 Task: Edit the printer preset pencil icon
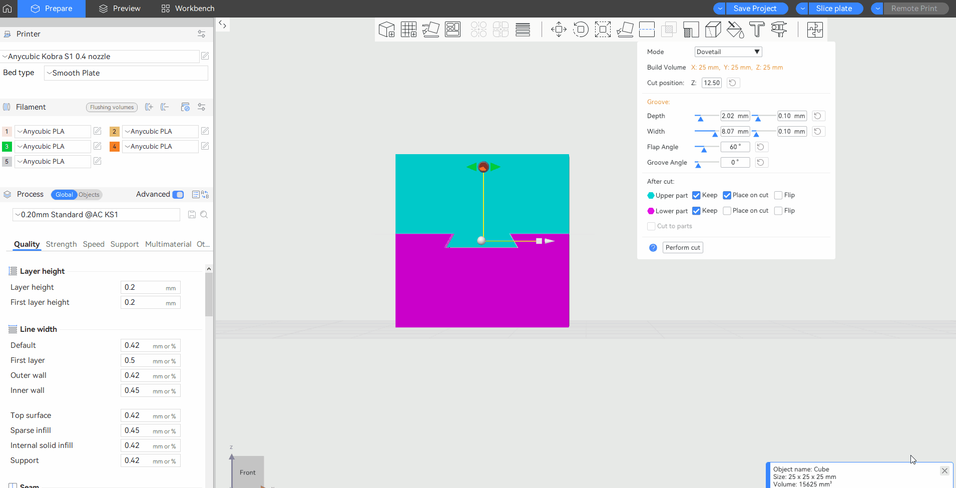(205, 56)
